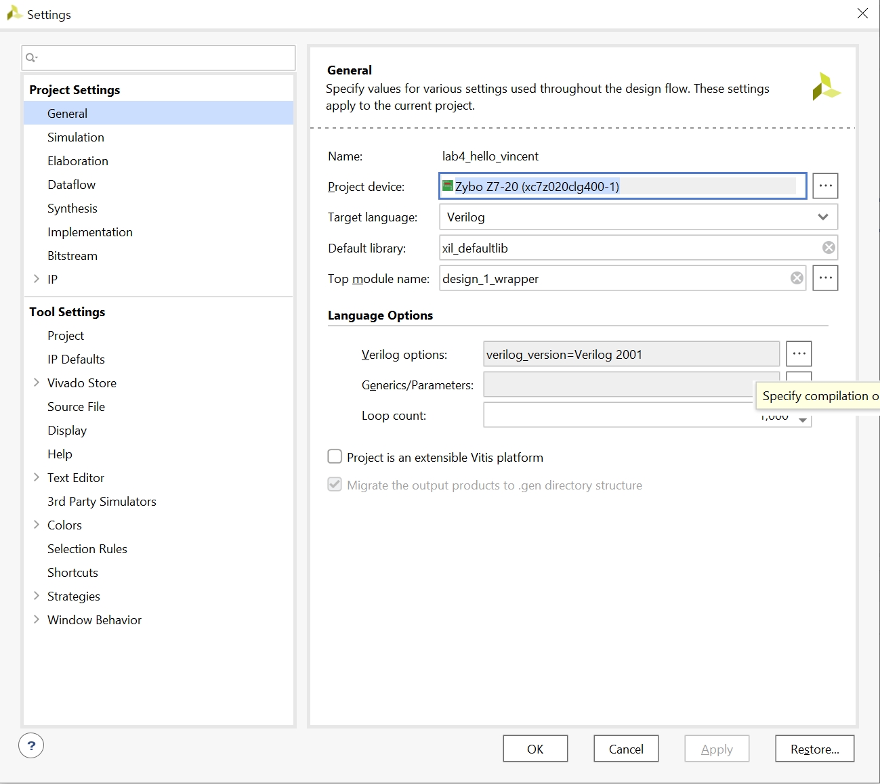Open Display settings
880x784 pixels.
(x=67, y=430)
